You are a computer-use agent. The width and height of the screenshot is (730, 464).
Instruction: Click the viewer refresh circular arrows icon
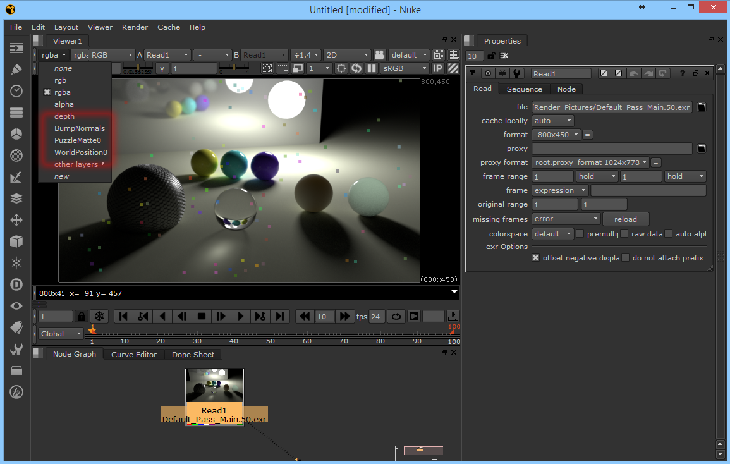click(x=356, y=68)
